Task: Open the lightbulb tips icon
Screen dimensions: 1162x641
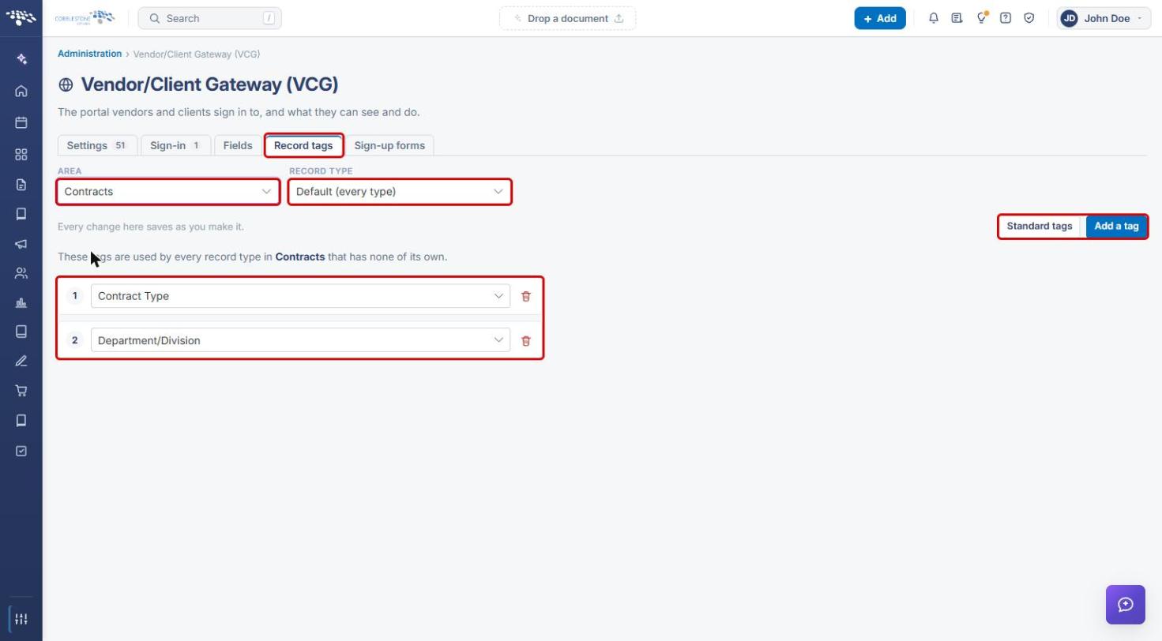Action: pyautogui.click(x=982, y=18)
